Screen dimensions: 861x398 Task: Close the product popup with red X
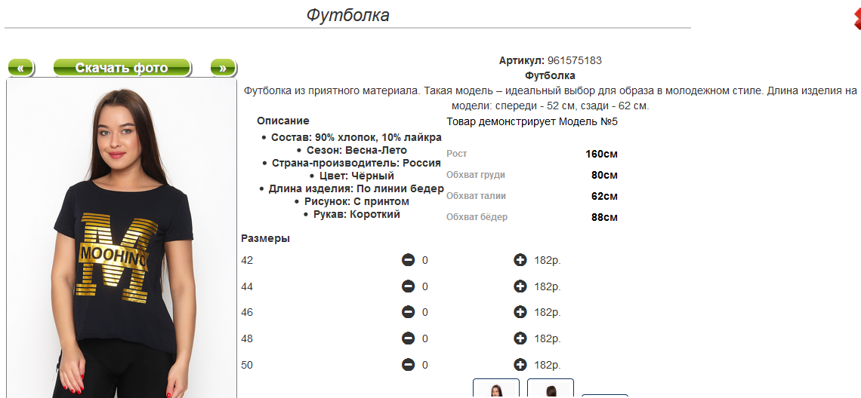coord(857,19)
